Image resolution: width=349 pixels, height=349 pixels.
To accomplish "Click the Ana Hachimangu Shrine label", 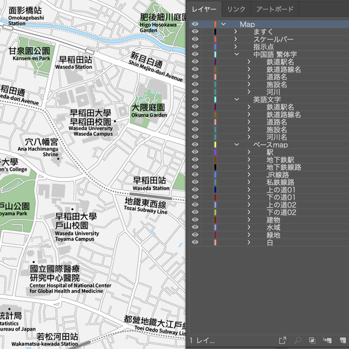I will (x=38, y=152).
